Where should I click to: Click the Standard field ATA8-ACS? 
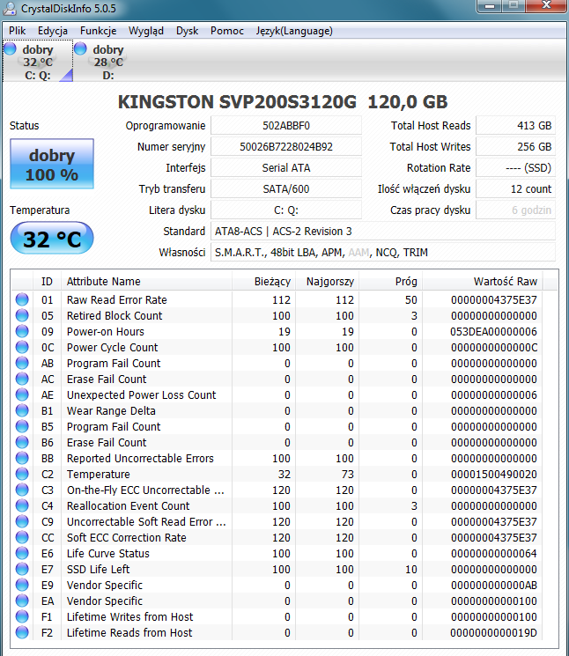[x=383, y=232]
